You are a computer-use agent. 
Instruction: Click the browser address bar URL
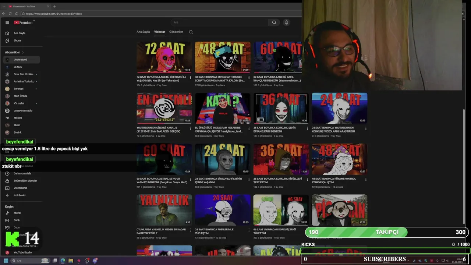54,14
